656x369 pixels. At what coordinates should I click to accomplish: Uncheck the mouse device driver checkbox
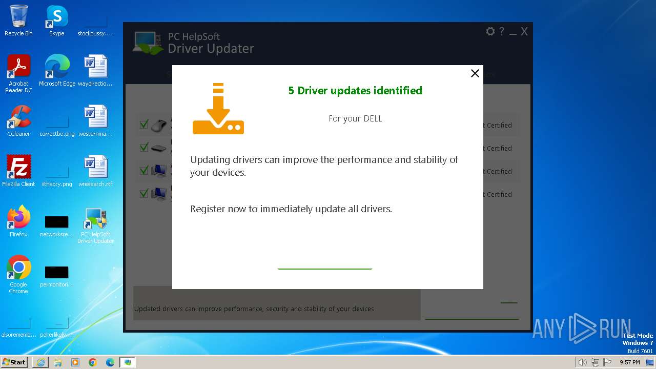144,125
